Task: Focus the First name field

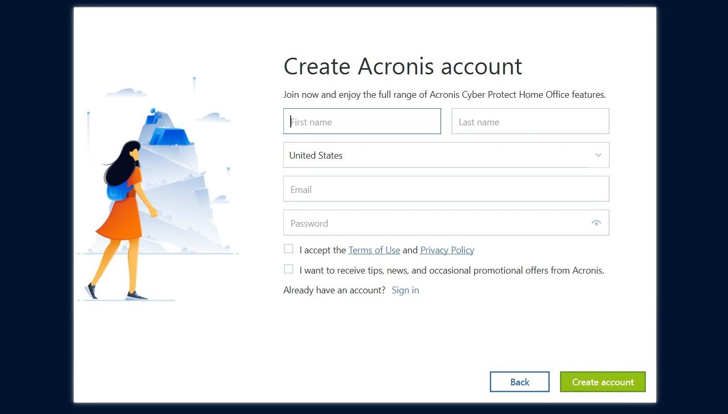Action: point(362,122)
